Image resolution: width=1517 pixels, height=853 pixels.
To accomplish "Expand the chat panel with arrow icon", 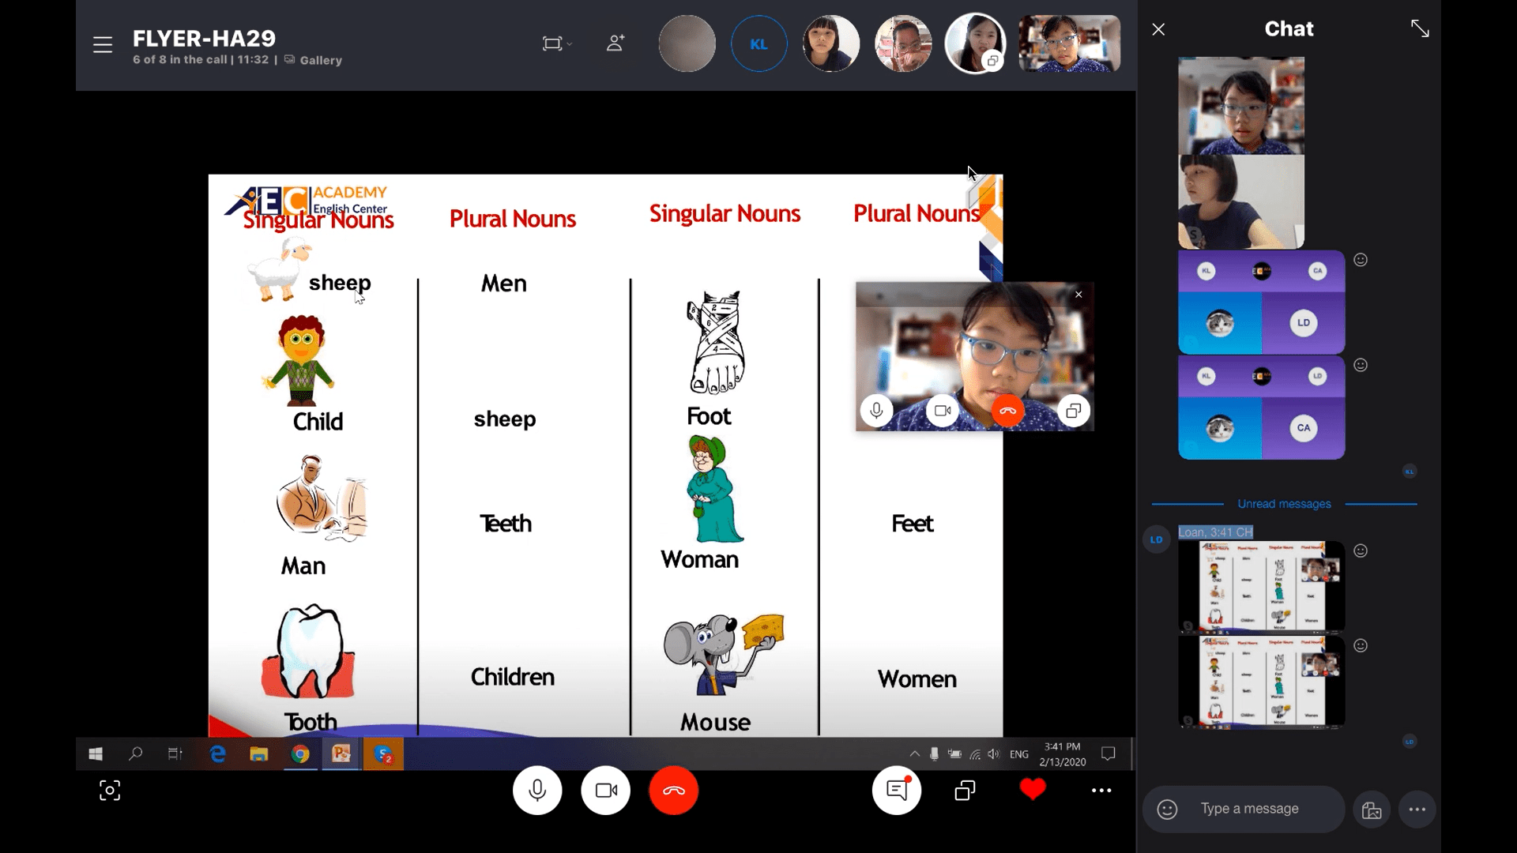I will point(1420,29).
